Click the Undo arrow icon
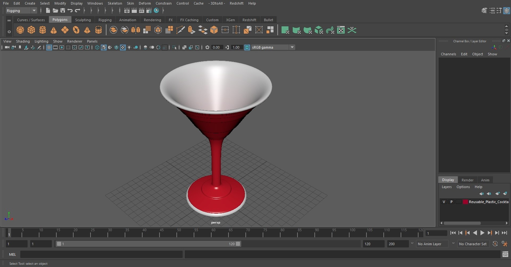The image size is (511, 267). tap(70, 10)
